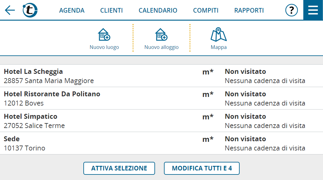The height and width of the screenshot is (180, 323).
Task: Open the Mappa map icon
Action: [x=218, y=34]
